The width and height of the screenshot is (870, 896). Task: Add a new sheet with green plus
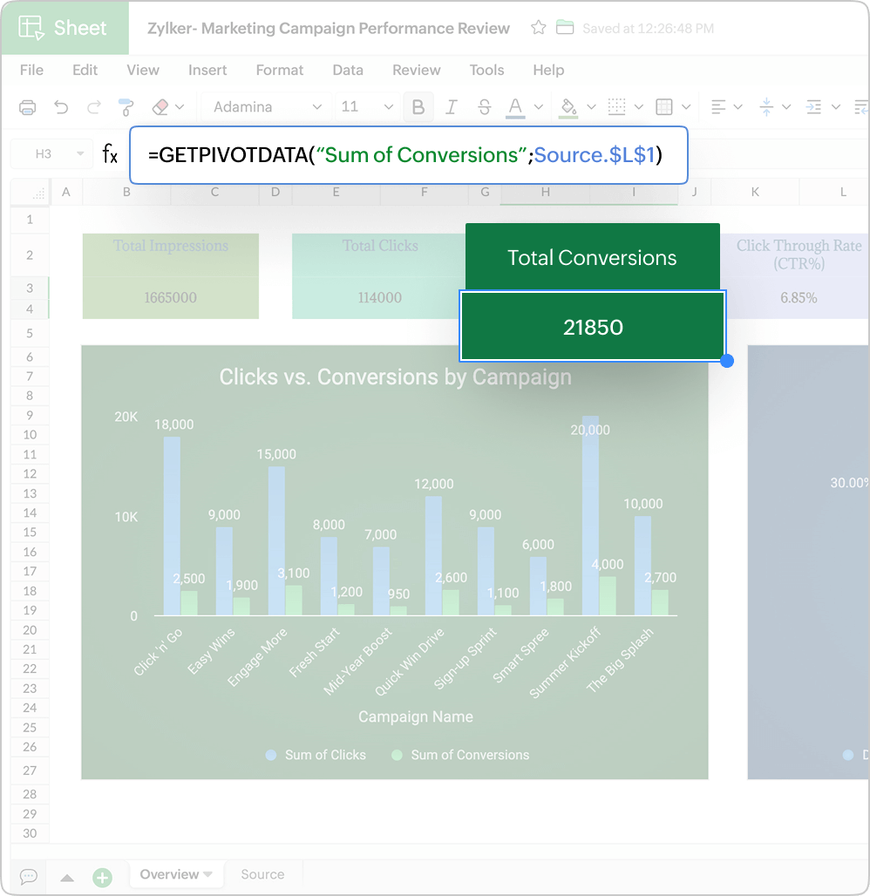102,877
